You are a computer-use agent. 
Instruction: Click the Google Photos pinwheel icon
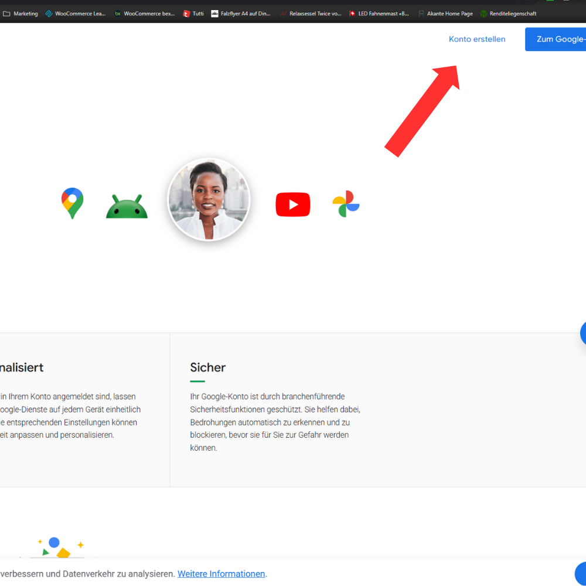pyautogui.click(x=346, y=204)
